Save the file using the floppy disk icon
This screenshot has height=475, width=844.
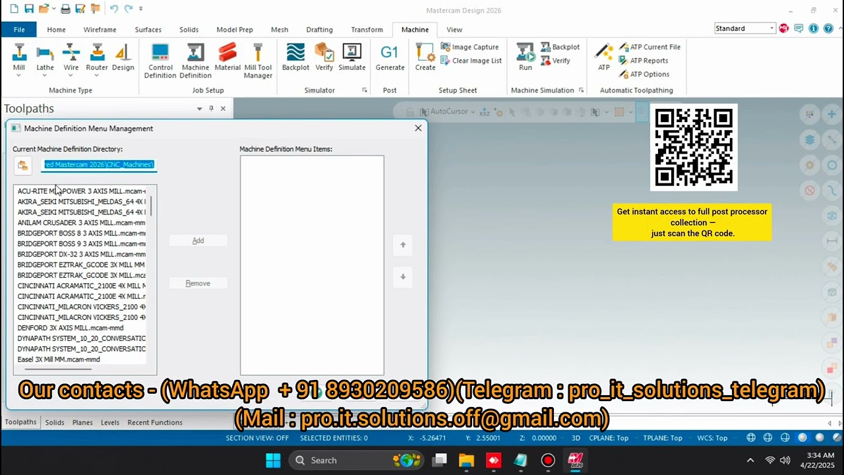29,9
